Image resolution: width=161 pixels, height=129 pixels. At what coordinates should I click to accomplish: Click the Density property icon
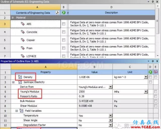click(20, 77)
